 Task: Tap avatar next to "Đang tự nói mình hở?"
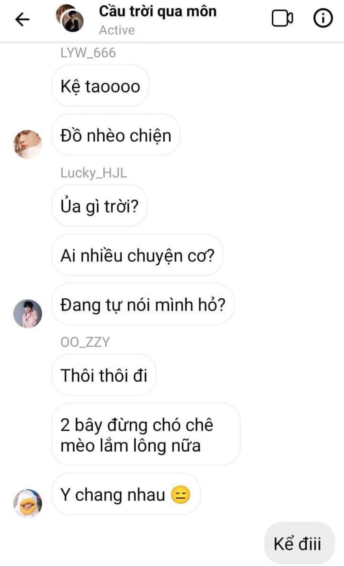28,314
